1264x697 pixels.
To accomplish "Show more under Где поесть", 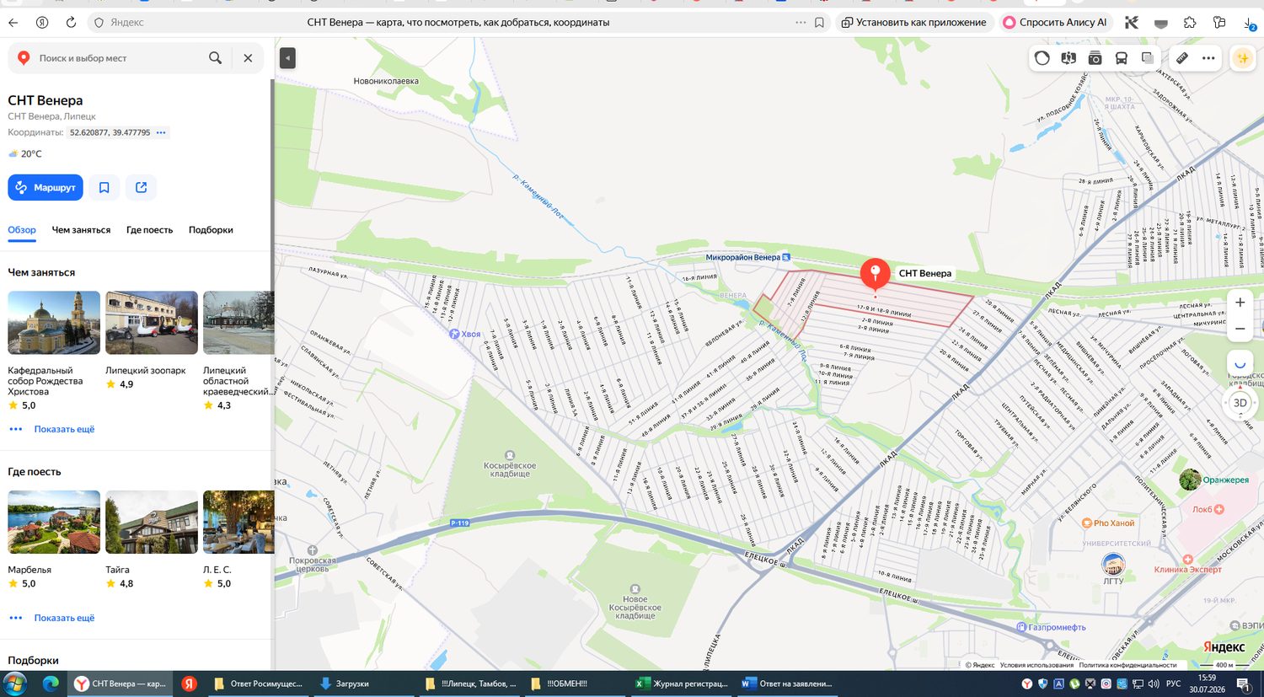I will tap(64, 618).
